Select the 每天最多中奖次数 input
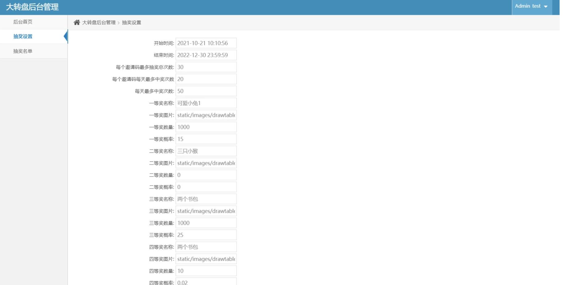Viewport: 563px width, 285px height. [x=206, y=91]
